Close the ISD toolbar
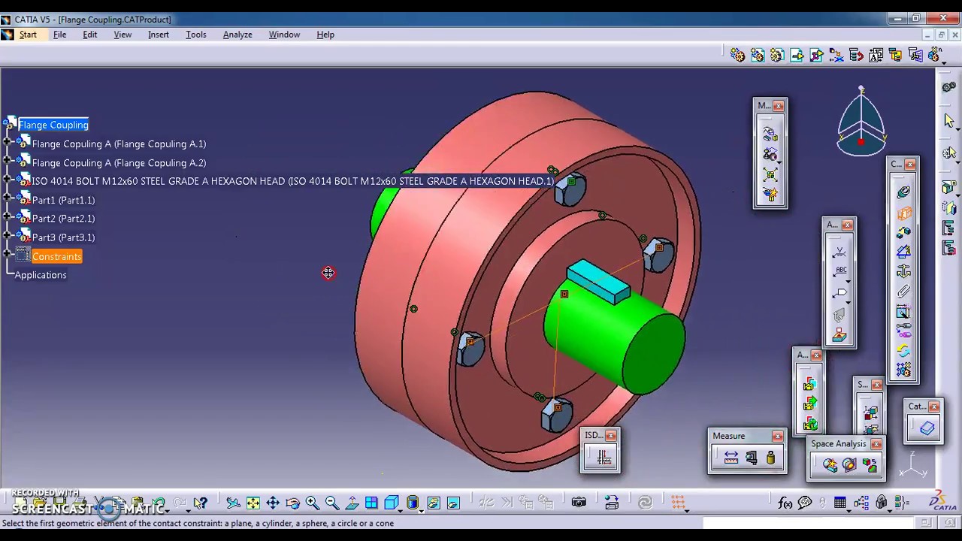This screenshot has width=962, height=541. (x=611, y=435)
